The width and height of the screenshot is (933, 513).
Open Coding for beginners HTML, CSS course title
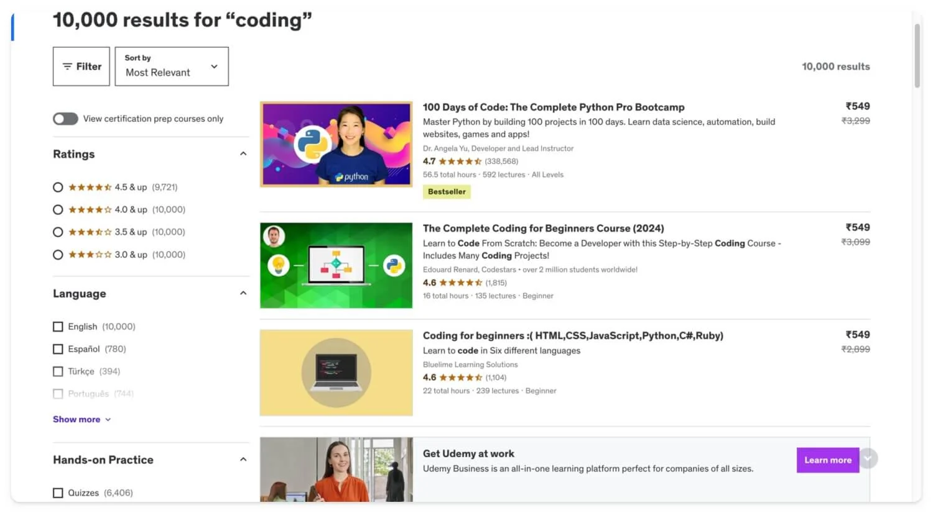pyautogui.click(x=573, y=336)
